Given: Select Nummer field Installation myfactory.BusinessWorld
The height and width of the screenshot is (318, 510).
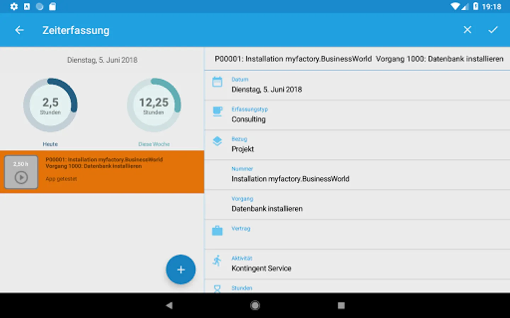Looking at the screenshot, I should (357, 175).
